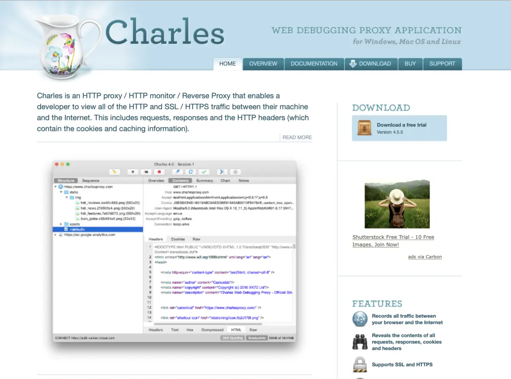Go to the HOME navigation tab
This screenshot has height=379, width=511.
point(227,64)
